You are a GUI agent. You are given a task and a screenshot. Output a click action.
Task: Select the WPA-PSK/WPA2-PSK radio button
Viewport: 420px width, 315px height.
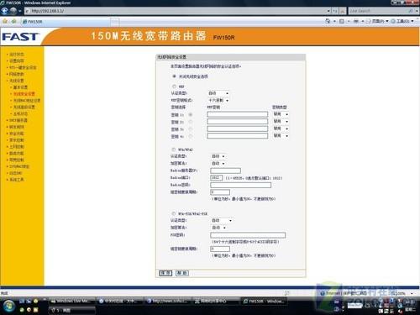(x=174, y=213)
